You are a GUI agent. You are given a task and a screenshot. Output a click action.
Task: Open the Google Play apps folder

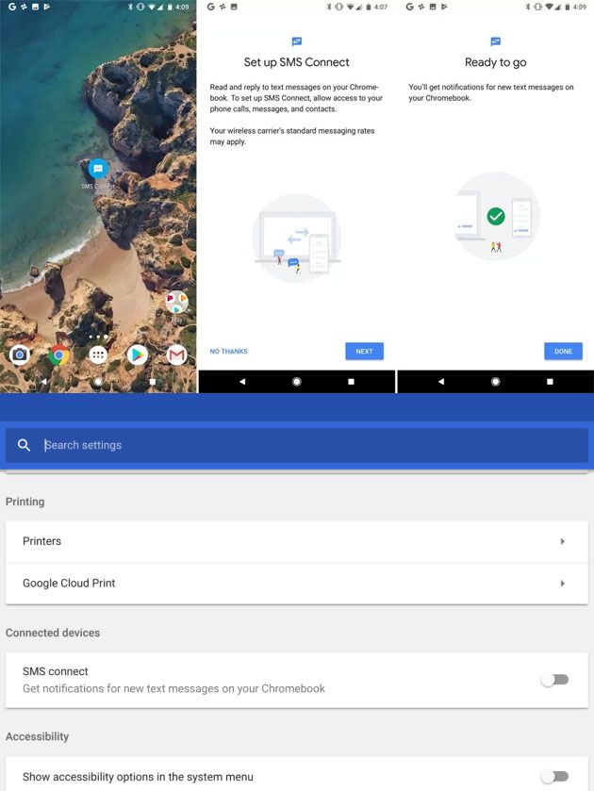click(176, 303)
